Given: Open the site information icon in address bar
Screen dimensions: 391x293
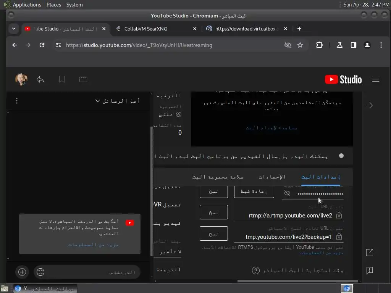Looking at the screenshot, I should coord(58,45).
